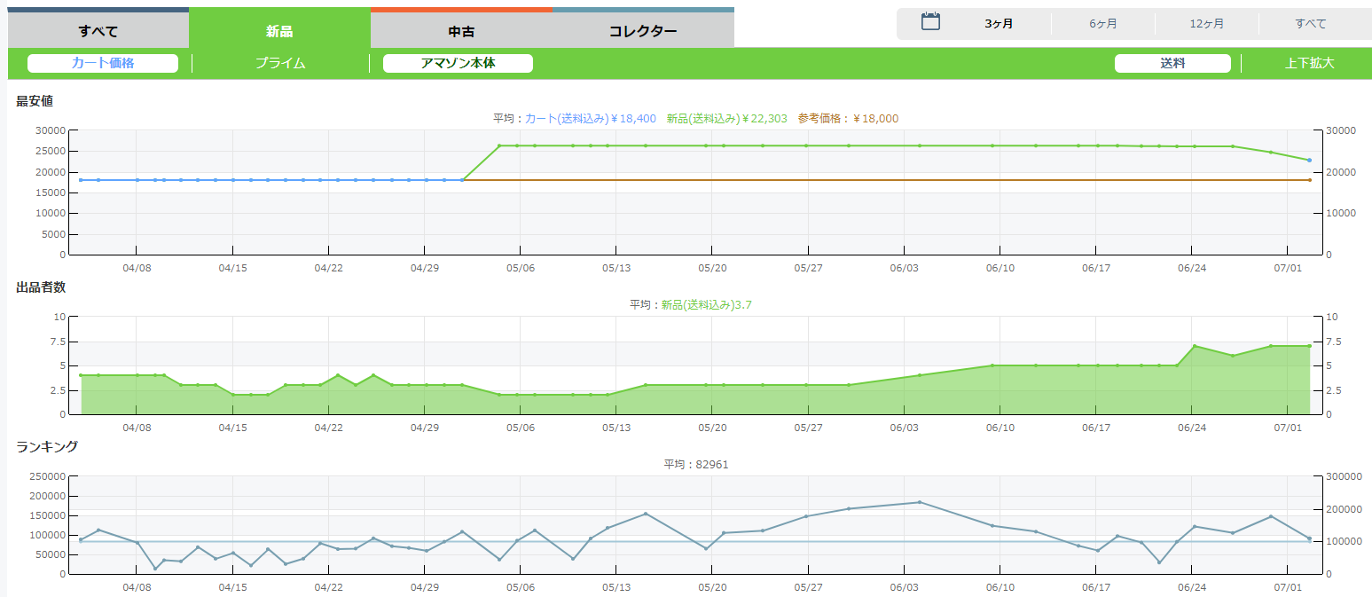Screen dimensions: 1372x597
Task: Click the 参考価格 ¥18,000 legend label
Action: point(848,118)
